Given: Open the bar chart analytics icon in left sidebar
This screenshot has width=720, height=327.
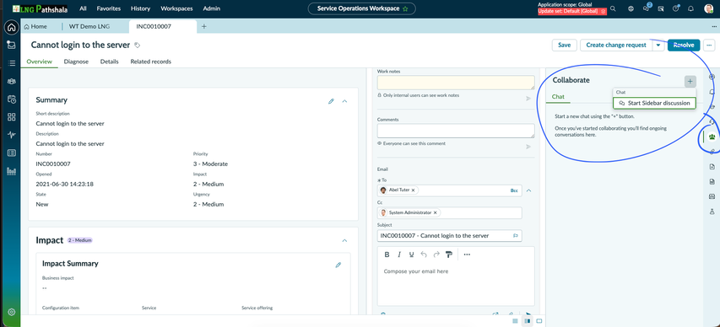Looking at the screenshot, I should (12, 172).
